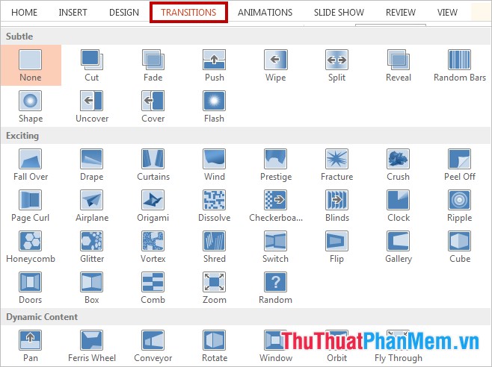Apply the Pan dynamic transition
Viewport: 492px width, 367px height.
click(x=31, y=346)
